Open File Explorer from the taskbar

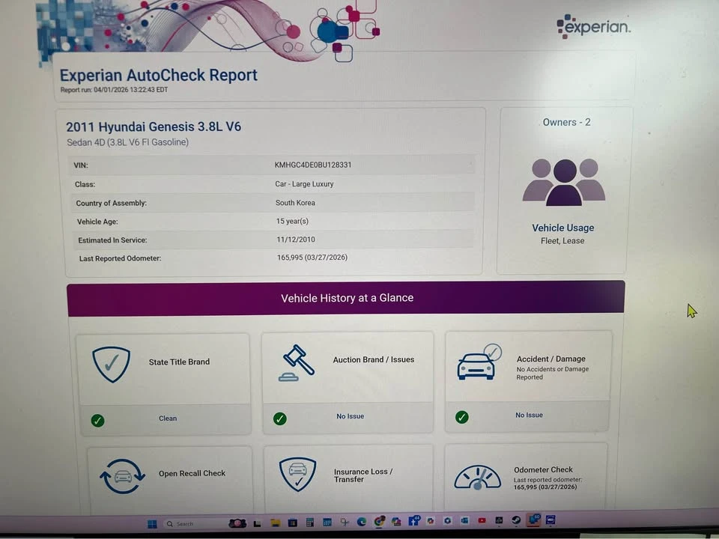[276, 523]
